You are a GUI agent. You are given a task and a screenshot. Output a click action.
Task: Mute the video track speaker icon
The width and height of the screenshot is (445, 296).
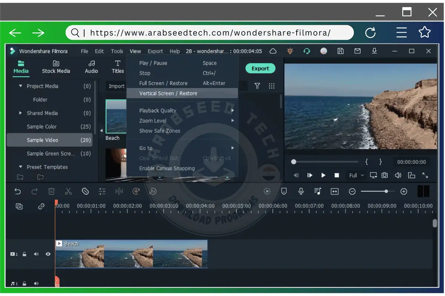tap(36, 254)
